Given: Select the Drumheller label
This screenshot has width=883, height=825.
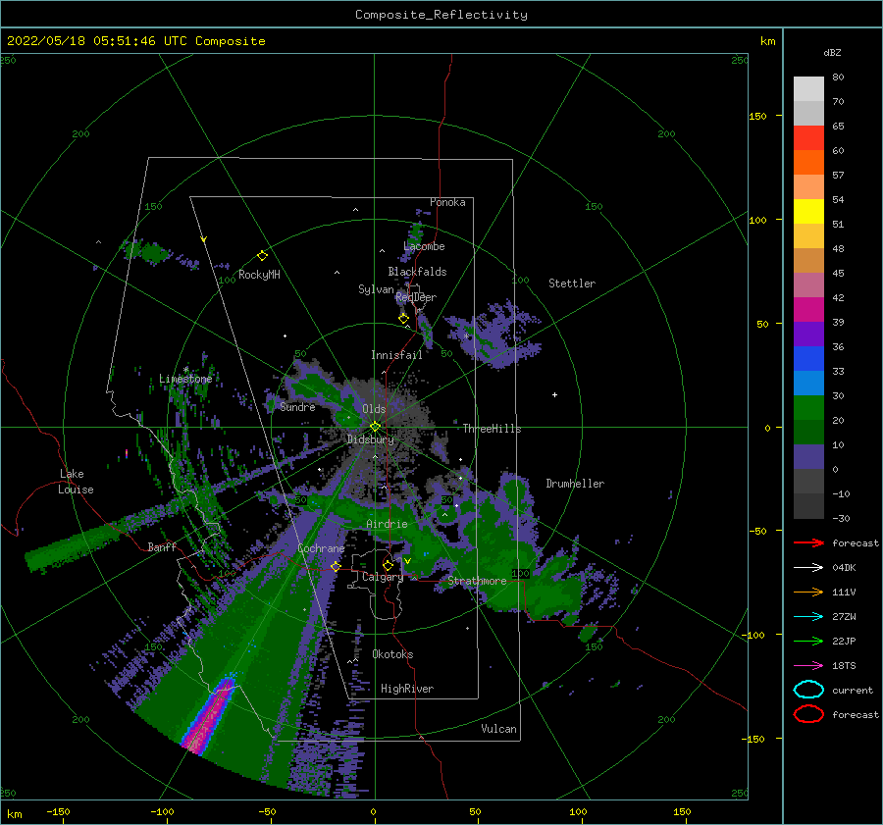Looking at the screenshot, I should tap(575, 484).
